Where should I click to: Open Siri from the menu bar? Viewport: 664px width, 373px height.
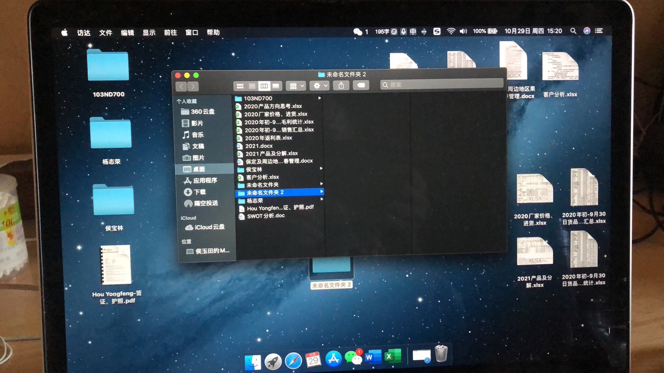(587, 31)
